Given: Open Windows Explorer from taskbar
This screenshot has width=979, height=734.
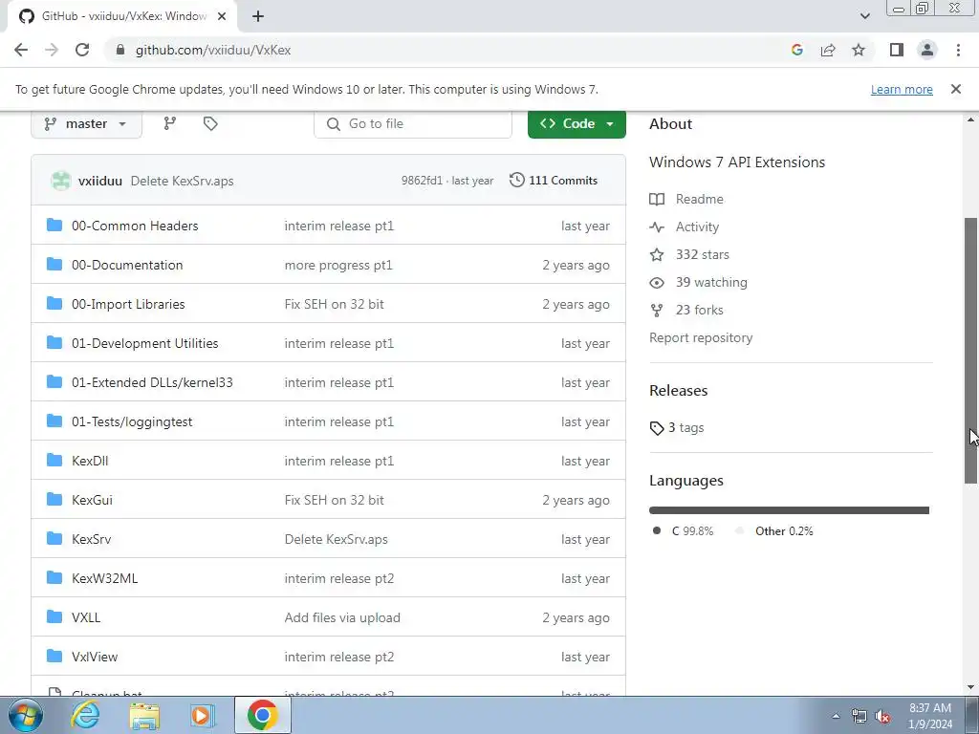Looking at the screenshot, I should (144, 715).
